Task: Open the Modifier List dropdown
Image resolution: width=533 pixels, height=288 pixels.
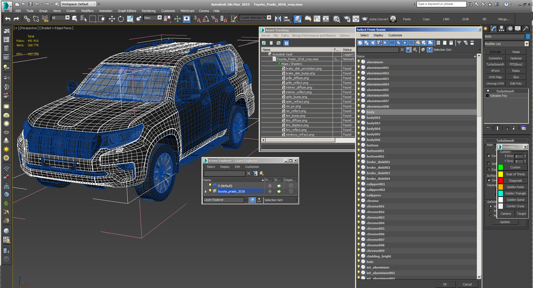Action: pyautogui.click(x=506, y=44)
